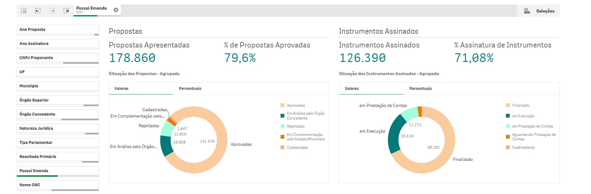The image size is (591, 194).
Task: Click the light green Rejeitadas legend marker
Action: tap(283, 126)
